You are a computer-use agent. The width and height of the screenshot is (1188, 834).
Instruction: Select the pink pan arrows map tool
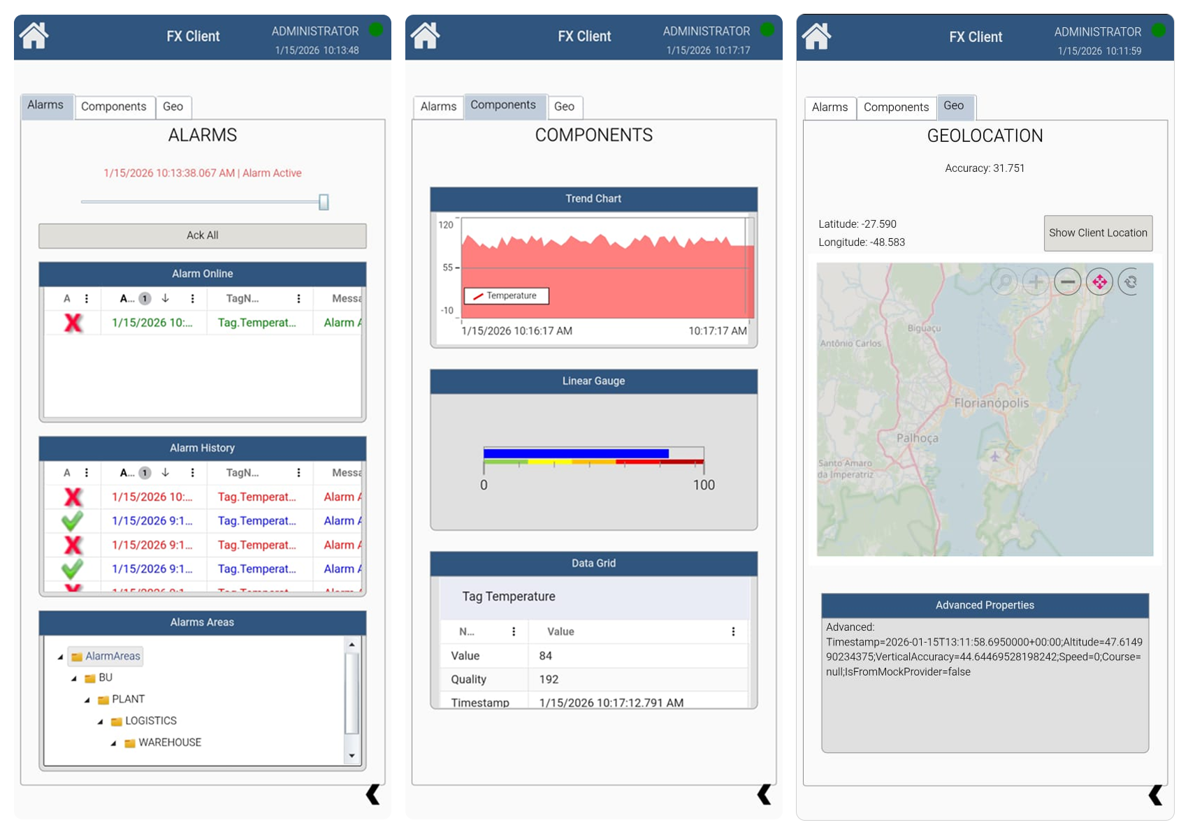[x=1099, y=281]
